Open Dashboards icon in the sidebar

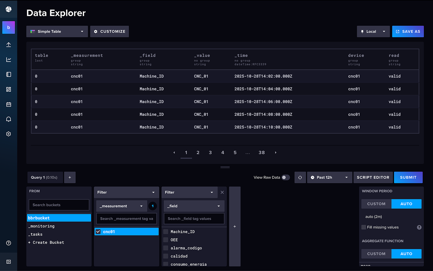(x=8, y=89)
